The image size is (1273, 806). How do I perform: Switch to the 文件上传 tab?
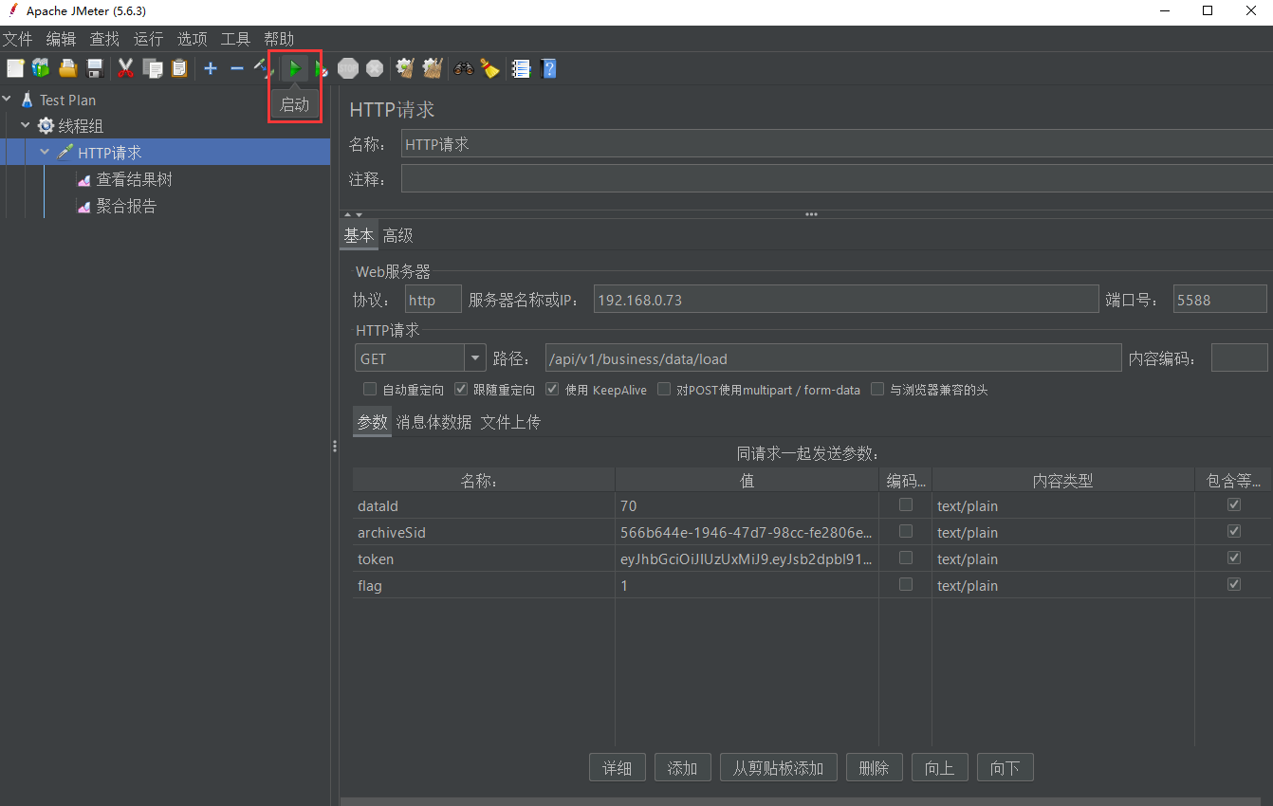pos(510,422)
